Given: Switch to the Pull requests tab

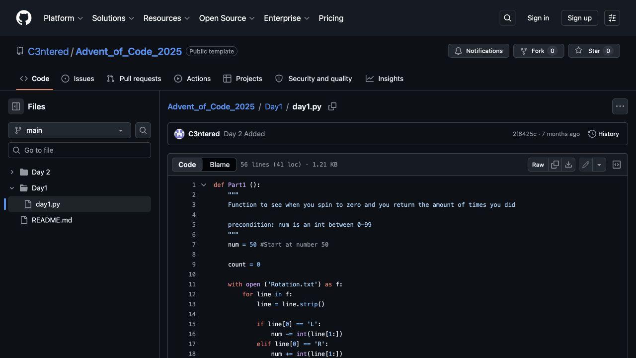Looking at the screenshot, I should click(134, 79).
